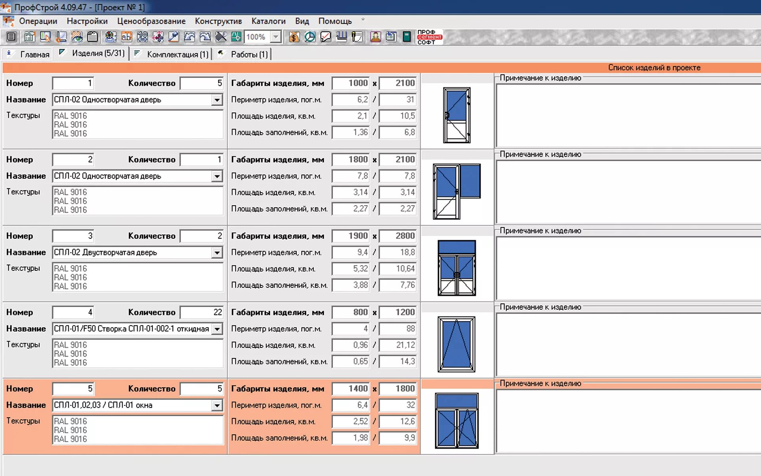761x476 pixels.
Task: Open name dropdown for СПЛ-01 окна item
Action: (217, 405)
